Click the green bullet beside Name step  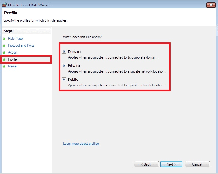(4, 67)
